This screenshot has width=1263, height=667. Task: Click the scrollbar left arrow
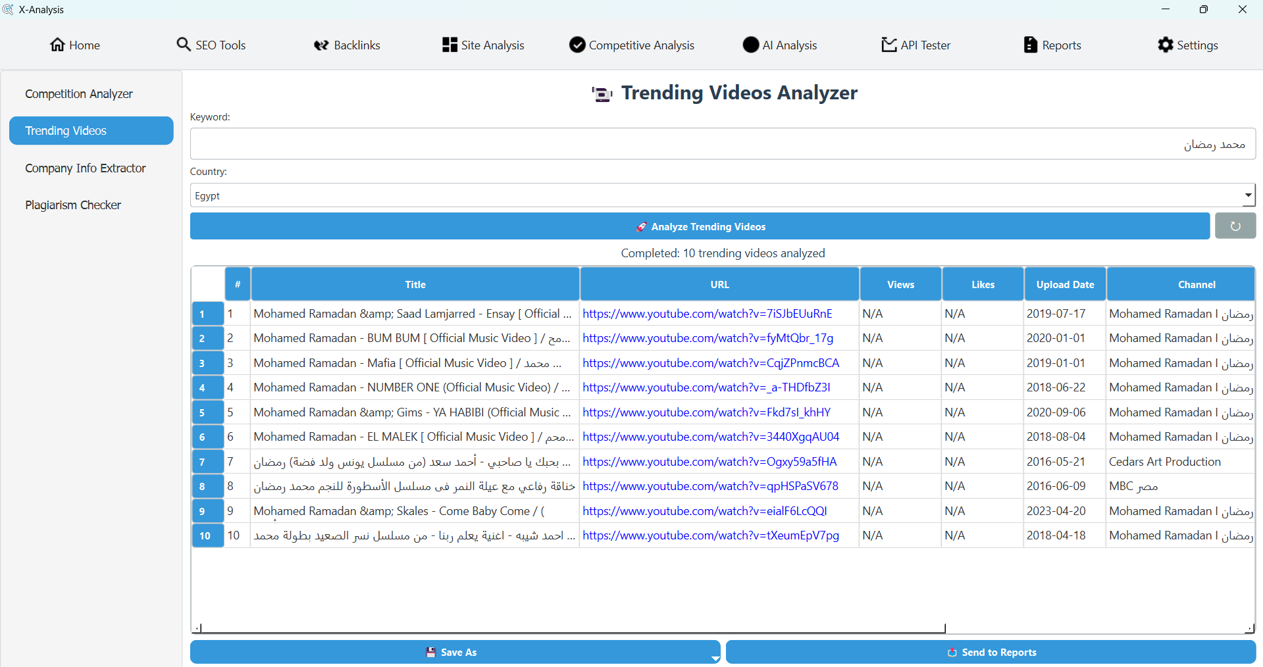coord(196,629)
